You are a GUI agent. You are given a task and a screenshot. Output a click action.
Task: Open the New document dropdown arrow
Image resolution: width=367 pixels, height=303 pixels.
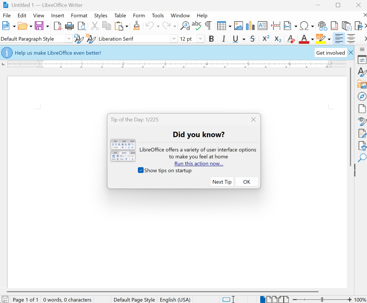point(14,26)
